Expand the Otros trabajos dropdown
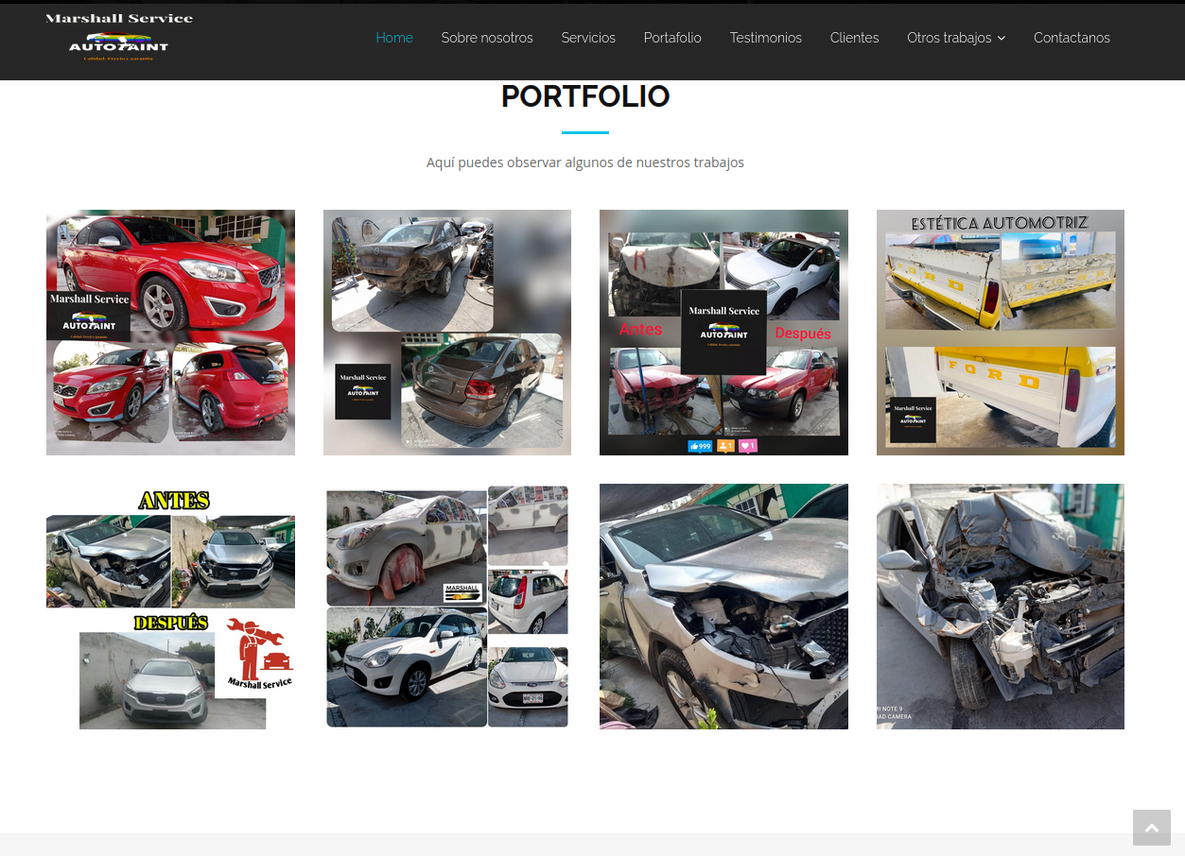Screen dimensions: 1185x856 [956, 38]
